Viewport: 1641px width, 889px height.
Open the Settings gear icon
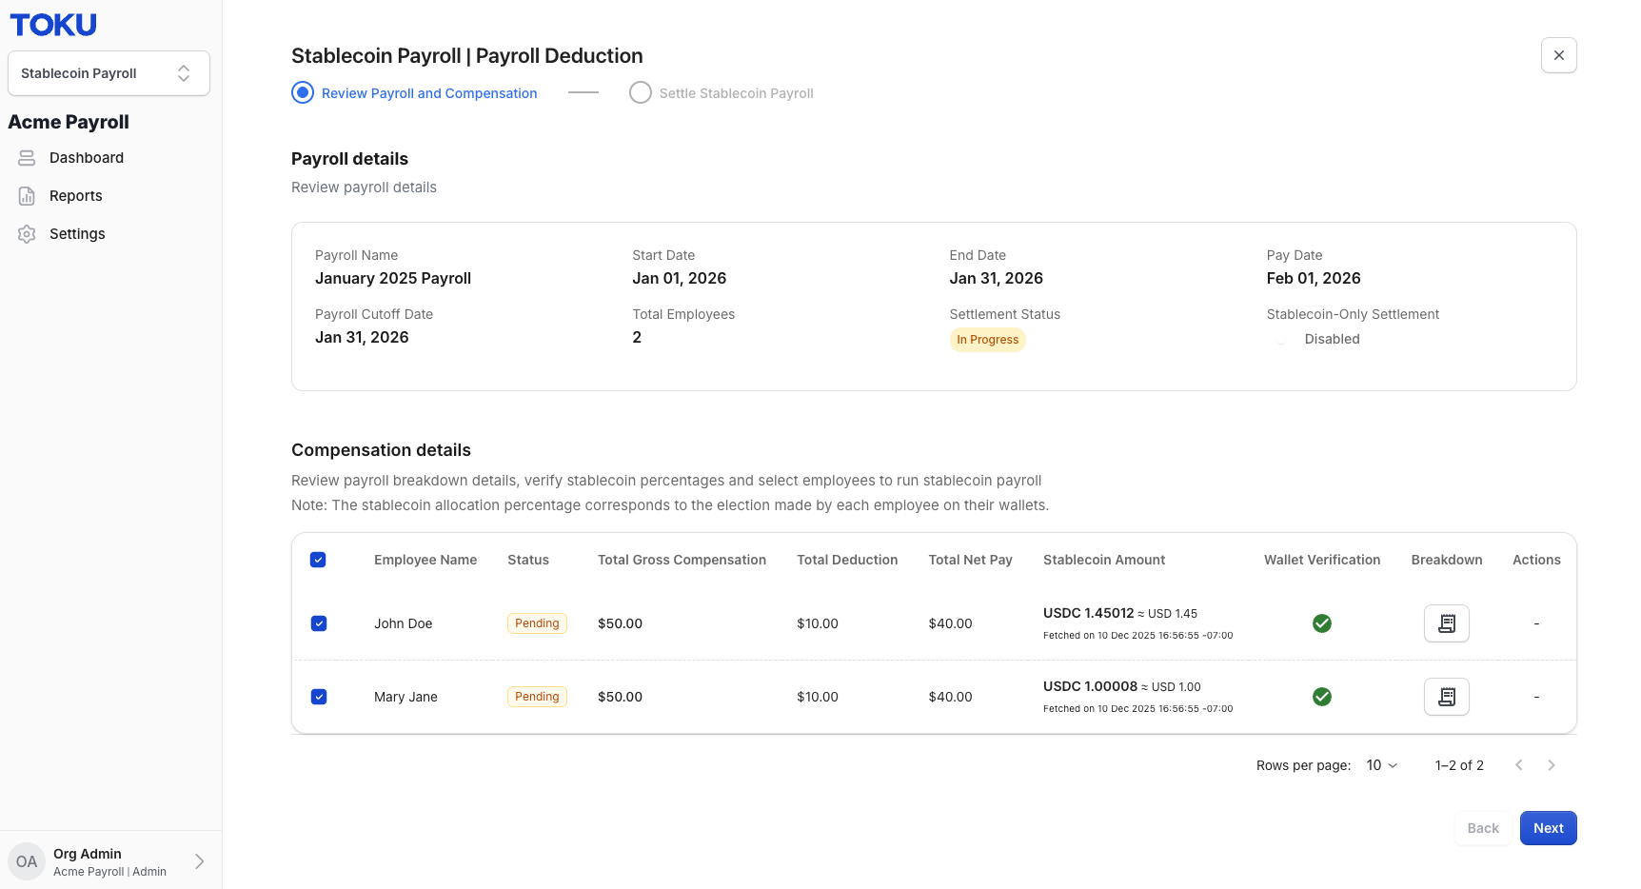point(27,234)
